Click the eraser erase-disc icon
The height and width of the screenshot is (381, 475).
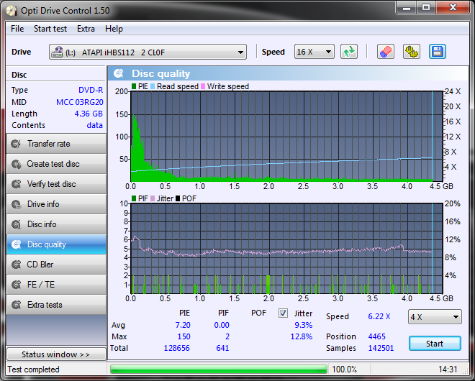386,52
